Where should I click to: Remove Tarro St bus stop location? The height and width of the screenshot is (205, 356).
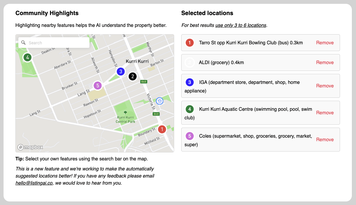325,43
